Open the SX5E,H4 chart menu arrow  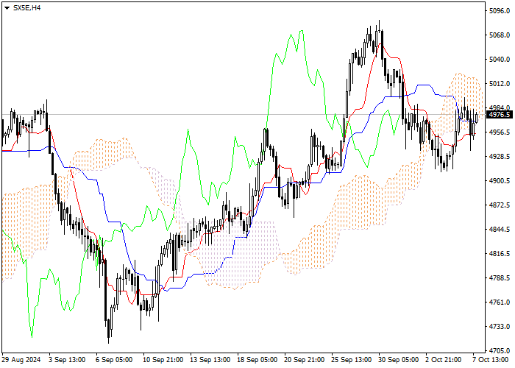coord(7,8)
